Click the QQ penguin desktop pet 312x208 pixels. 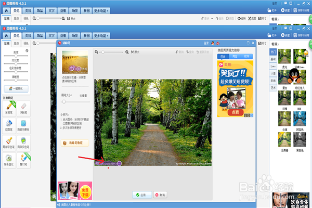click(x=295, y=76)
